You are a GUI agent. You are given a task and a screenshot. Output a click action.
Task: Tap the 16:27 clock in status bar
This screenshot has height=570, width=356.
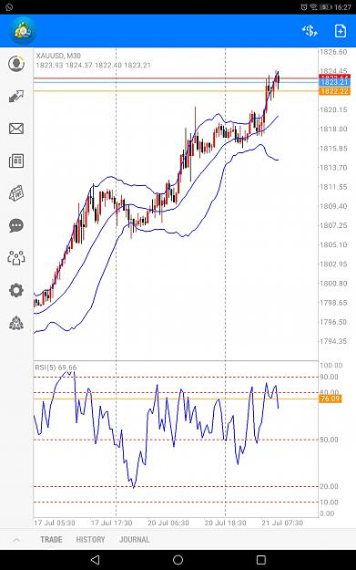click(342, 7)
